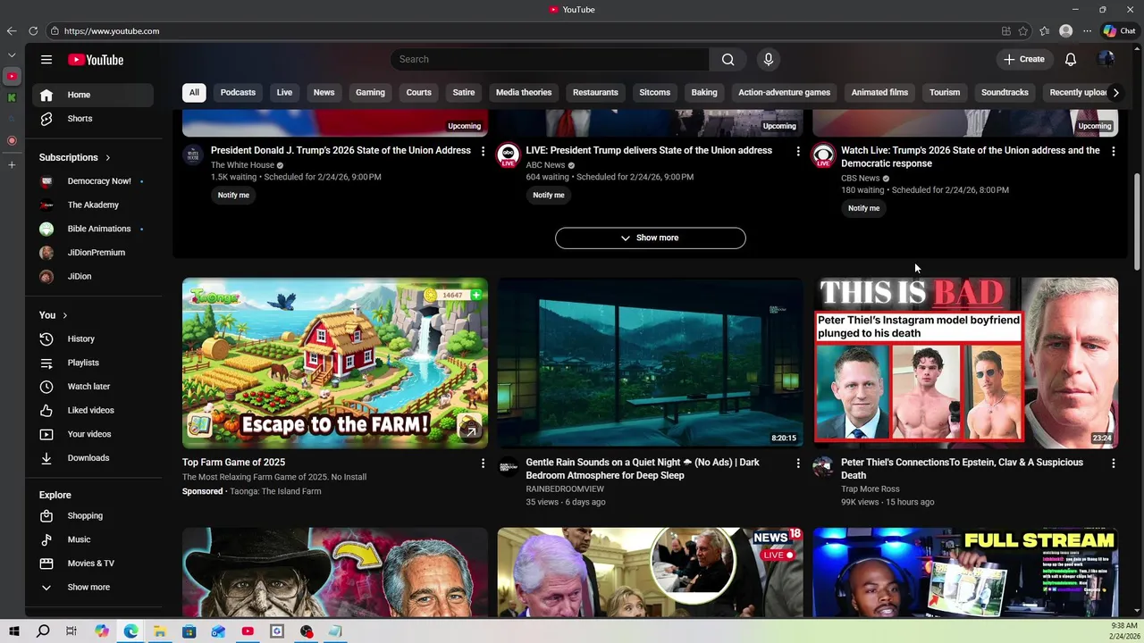The image size is (1144, 643).
Task: Open the Peter Thiel video thumbnail
Action: [x=965, y=363]
